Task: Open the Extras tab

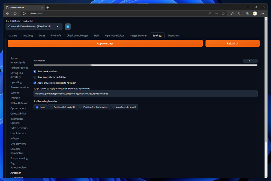Action: tap(42, 35)
